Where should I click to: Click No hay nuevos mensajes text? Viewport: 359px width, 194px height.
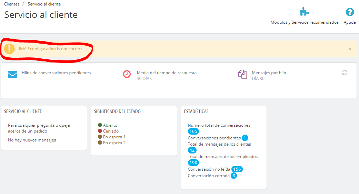(x=32, y=140)
